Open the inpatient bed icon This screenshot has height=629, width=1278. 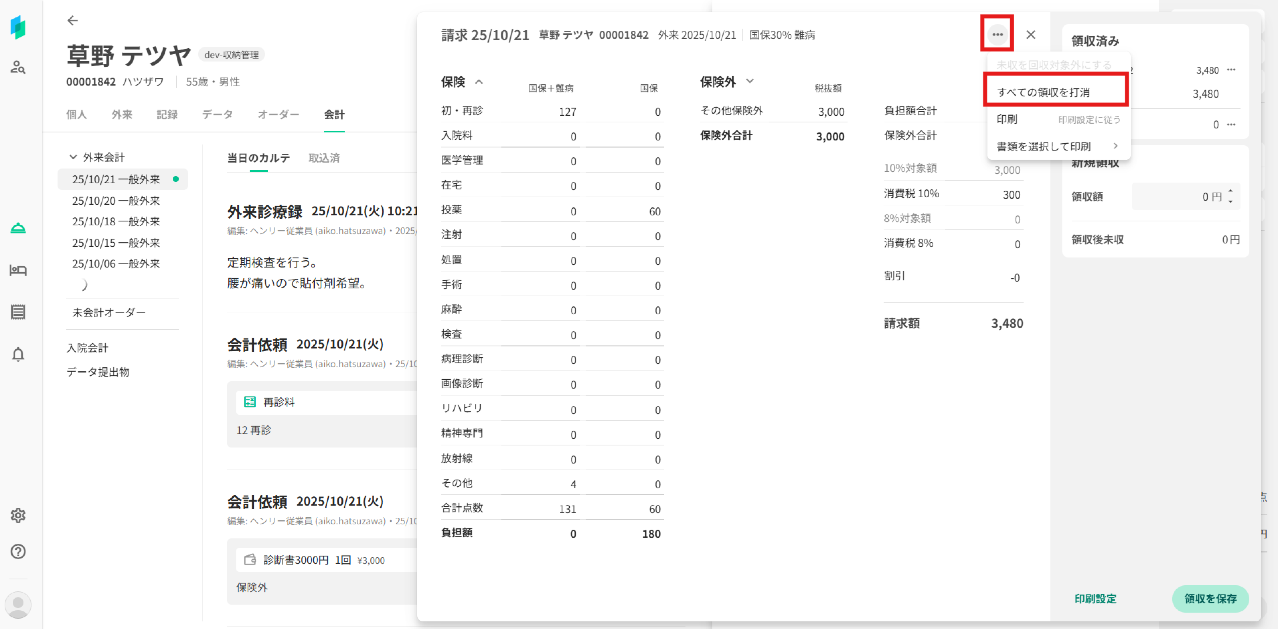18,270
